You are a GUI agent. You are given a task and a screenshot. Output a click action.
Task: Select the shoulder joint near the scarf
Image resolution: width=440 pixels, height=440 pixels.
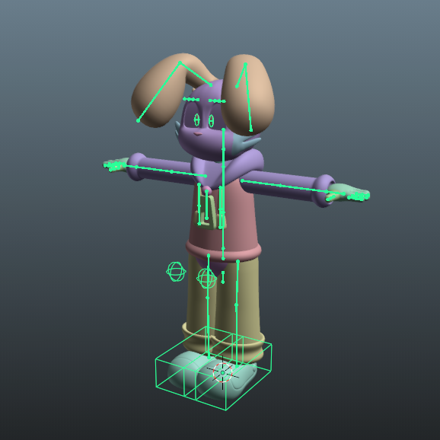tap(206, 176)
